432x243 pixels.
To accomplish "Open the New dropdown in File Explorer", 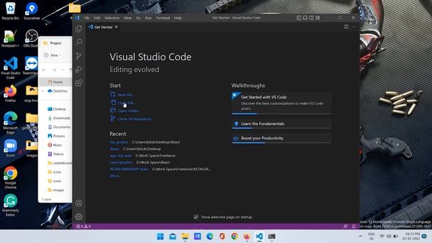I will click(53, 55).
